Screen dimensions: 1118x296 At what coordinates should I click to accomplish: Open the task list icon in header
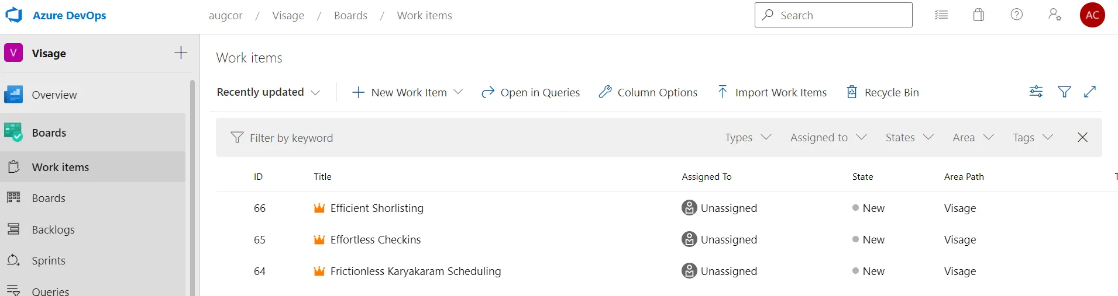tap(941, 15)
